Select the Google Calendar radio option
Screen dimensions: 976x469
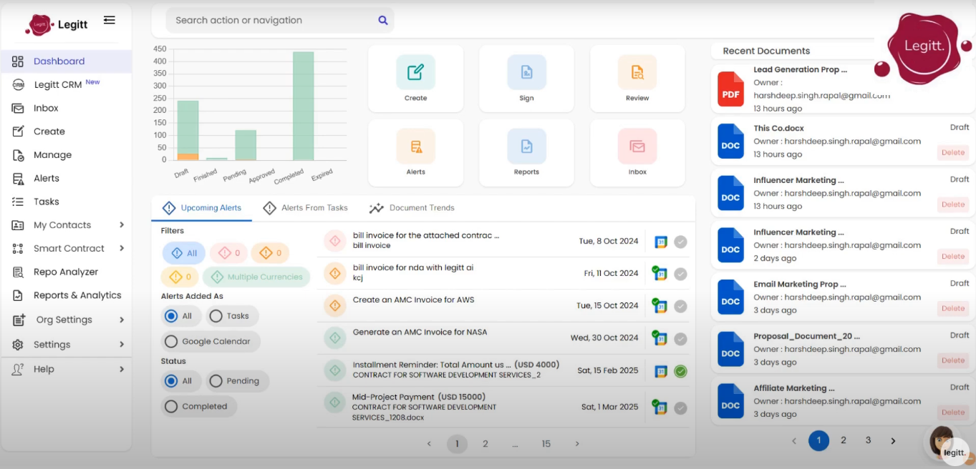click(x=171, y=341)
